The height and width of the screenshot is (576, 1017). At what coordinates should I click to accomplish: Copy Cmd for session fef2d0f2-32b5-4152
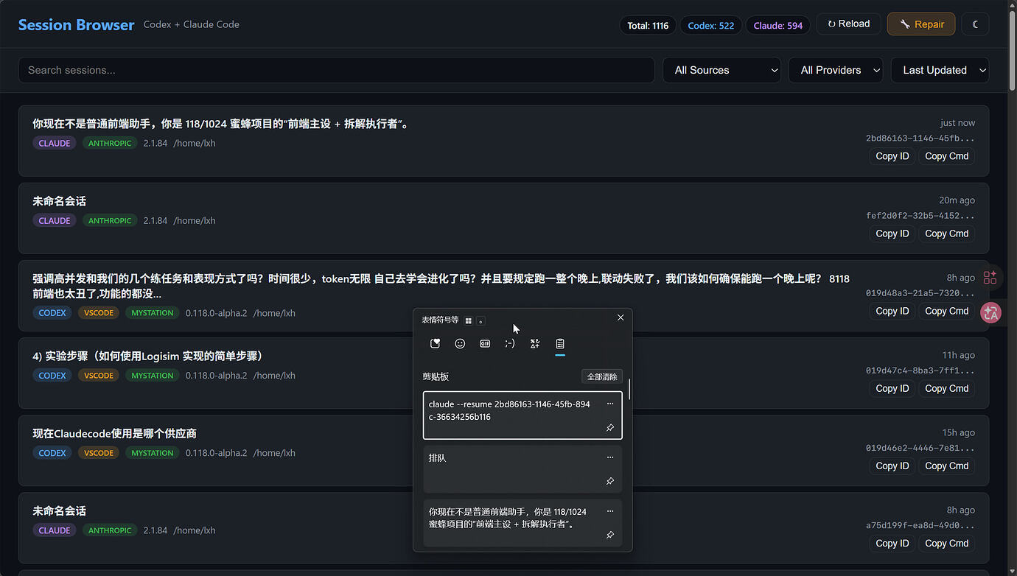click(947, 233)
